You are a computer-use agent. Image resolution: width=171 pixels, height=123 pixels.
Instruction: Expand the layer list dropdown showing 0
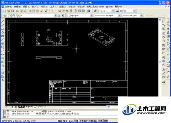[x=55, y=16]
